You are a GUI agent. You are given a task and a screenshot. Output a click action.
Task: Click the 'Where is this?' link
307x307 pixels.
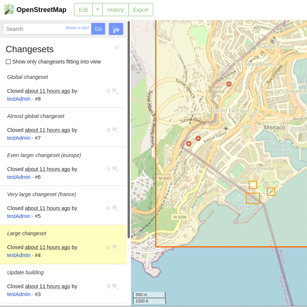click(78, 28)
